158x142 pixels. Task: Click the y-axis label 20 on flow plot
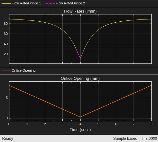(6, 54)
